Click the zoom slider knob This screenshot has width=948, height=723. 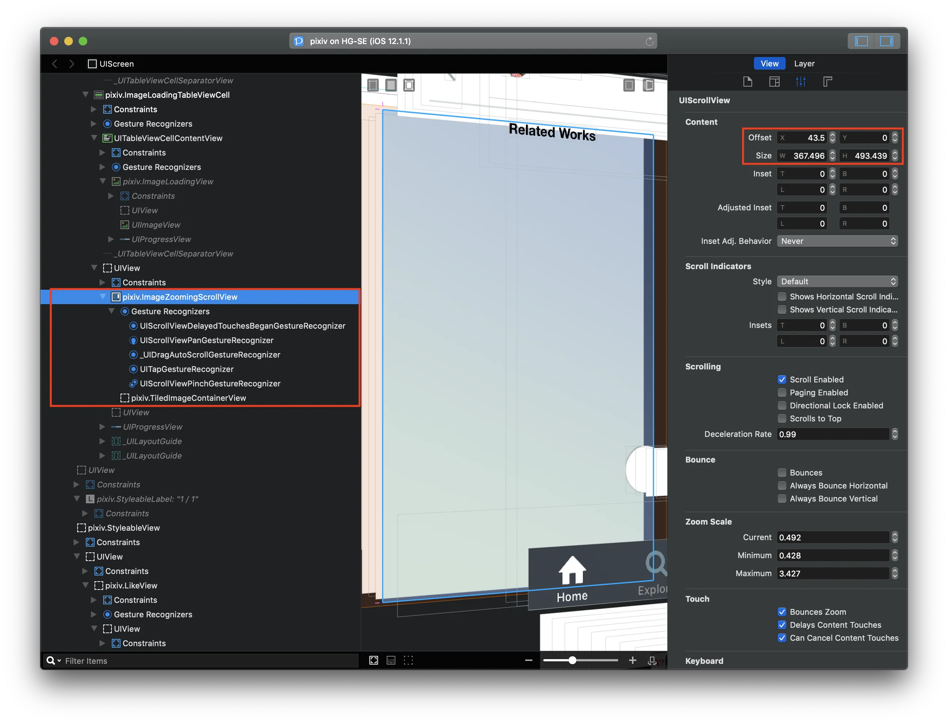pos(572,660)
